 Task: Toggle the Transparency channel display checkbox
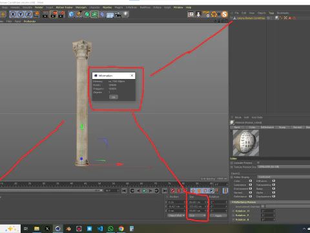(x=274, y=184)
